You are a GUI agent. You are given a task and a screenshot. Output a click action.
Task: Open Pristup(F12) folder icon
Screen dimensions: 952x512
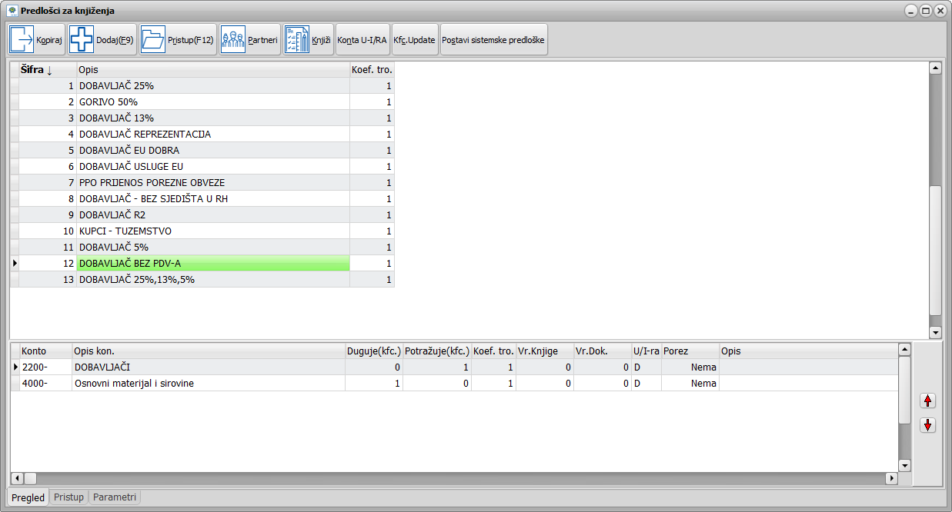pyautogui.click(x=154, y=39)
